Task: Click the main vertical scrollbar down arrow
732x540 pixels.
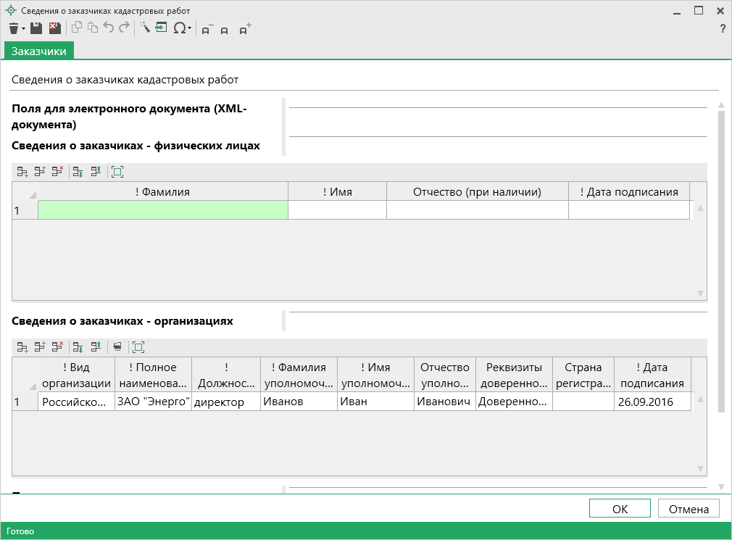Action: [x=720, y=486]
